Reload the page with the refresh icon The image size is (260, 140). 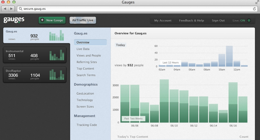(254, 9)
